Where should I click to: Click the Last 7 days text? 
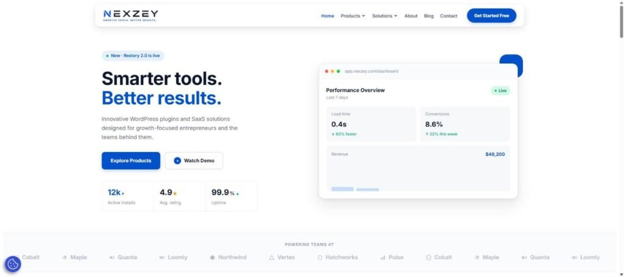coord(336,98)
